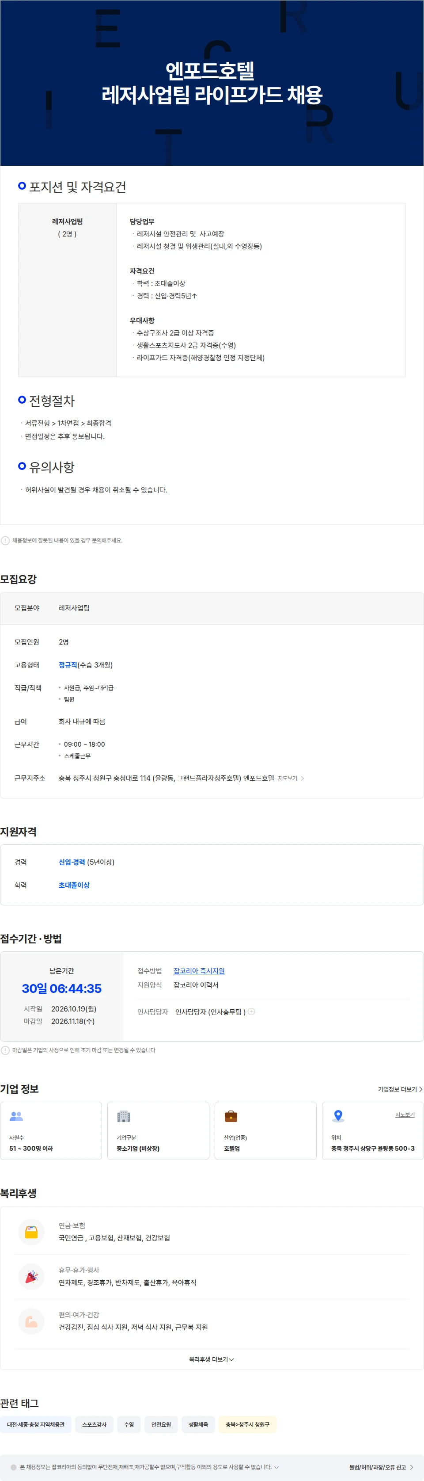The width and height of the screenshot is (424, 1481).
Task: Select the 스포츠강사 tag
Action: click(x=94, y=1424)
